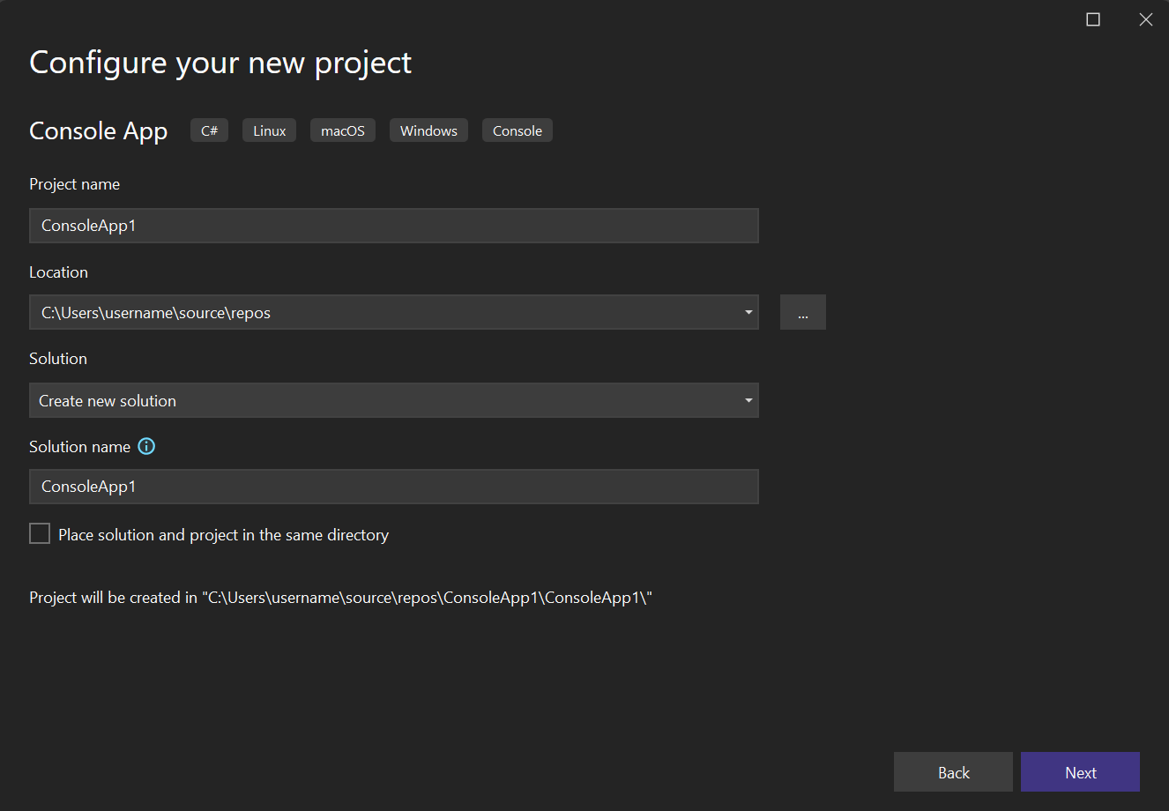Select the Windows platform tag
The height and width of the screenshot is (811, 1169).
point(428,130)
